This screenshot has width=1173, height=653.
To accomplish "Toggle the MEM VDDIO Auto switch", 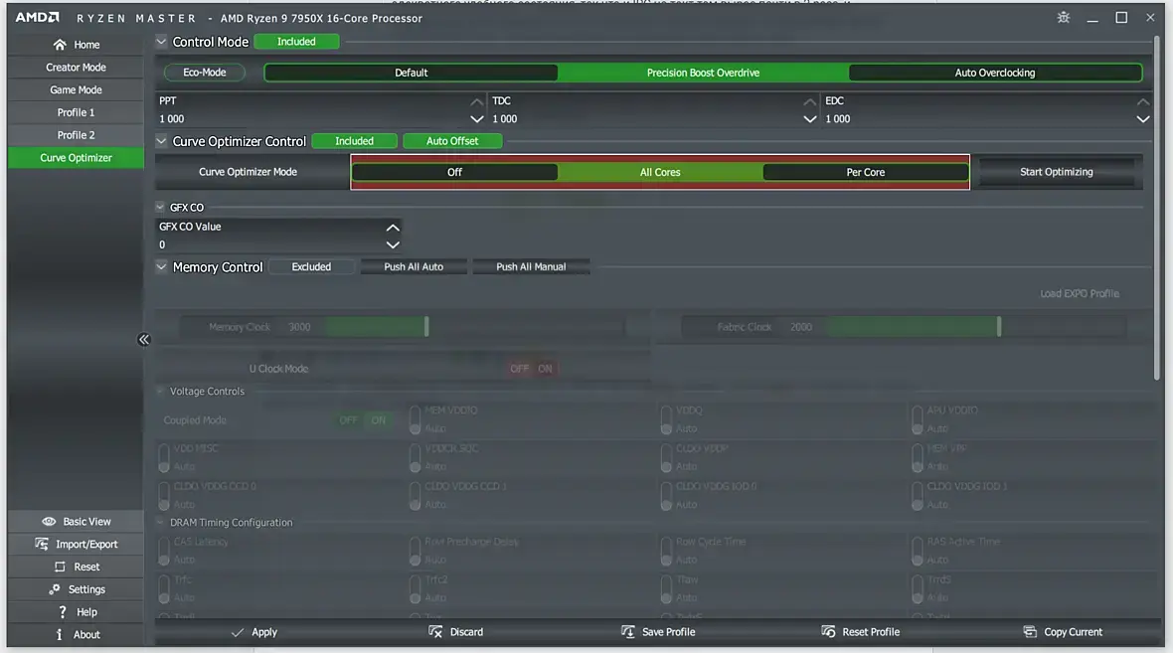I will 416,419.
